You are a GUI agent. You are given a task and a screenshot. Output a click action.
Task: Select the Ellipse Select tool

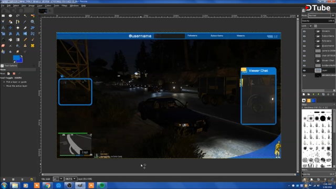click(10, 16)
